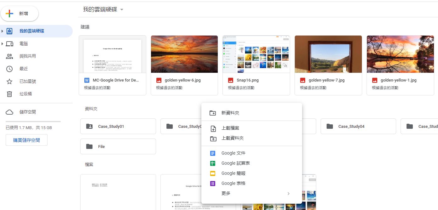
Task: Click the clock icon for Recent
Action: (x=9, y=69)
